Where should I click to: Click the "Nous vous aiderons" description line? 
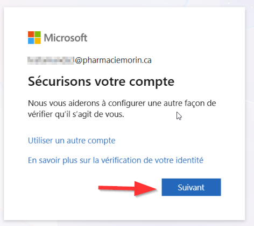pyautogui.click(x=122, y=104)
